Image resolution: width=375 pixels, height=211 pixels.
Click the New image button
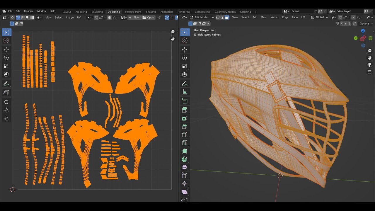click(x=134, y=18)
